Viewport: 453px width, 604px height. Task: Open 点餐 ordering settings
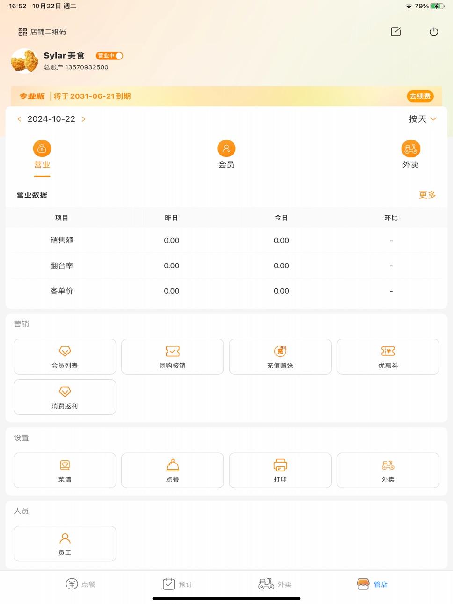[173, 471]
